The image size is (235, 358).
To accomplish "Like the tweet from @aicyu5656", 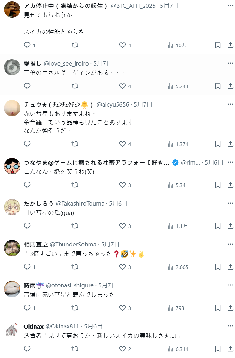I will click(x=125, y=144).
